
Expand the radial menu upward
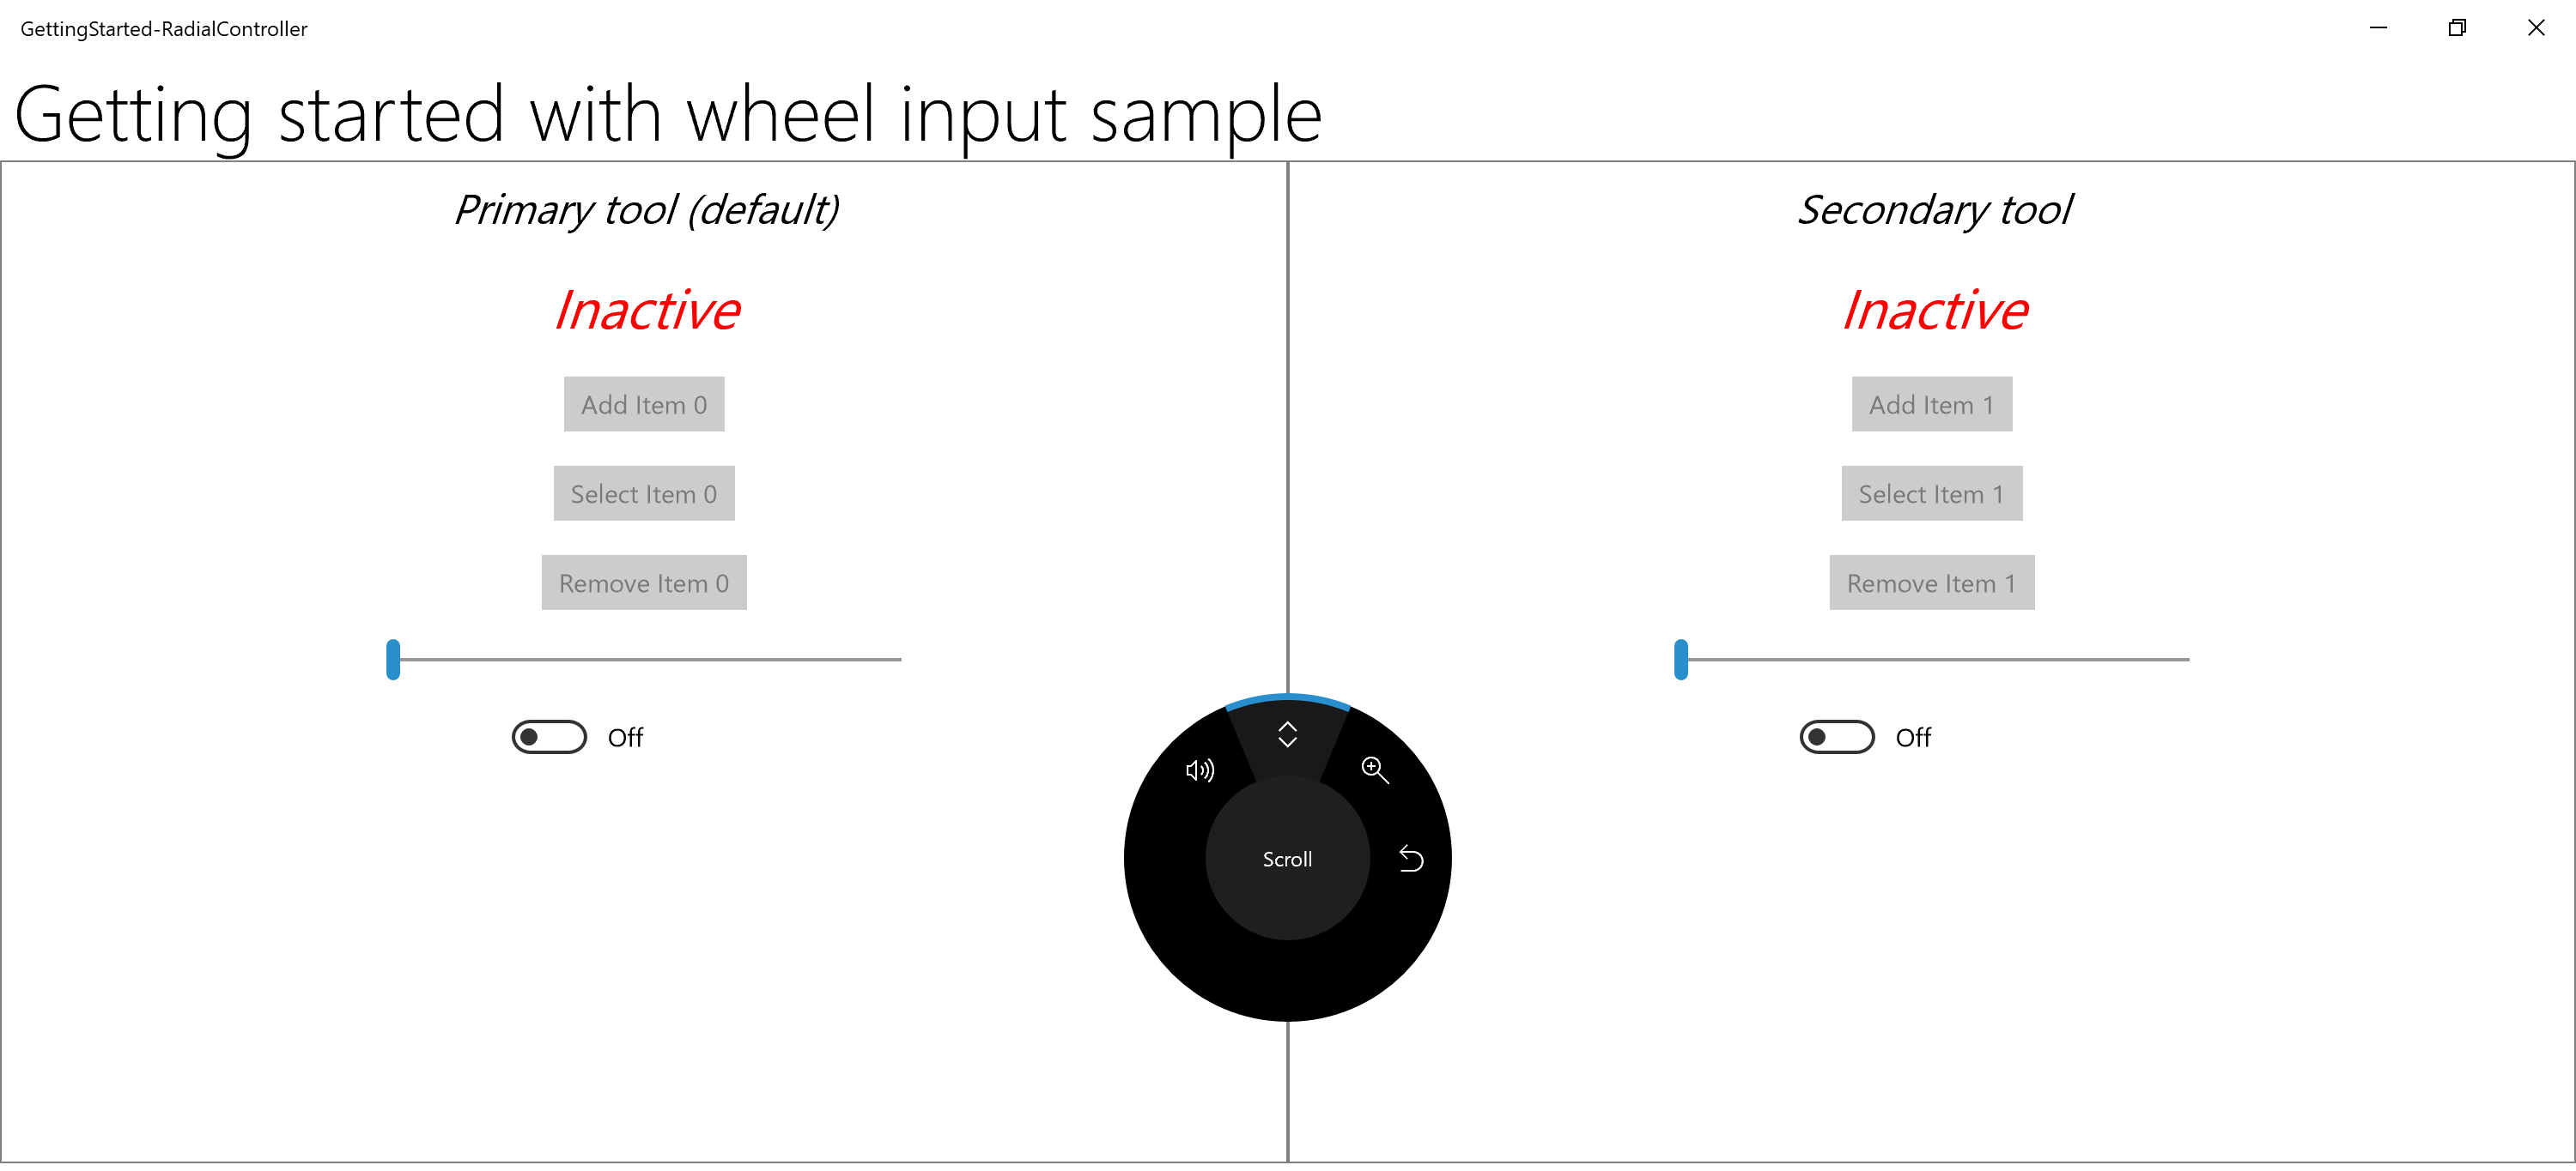tap(1286, 736)
